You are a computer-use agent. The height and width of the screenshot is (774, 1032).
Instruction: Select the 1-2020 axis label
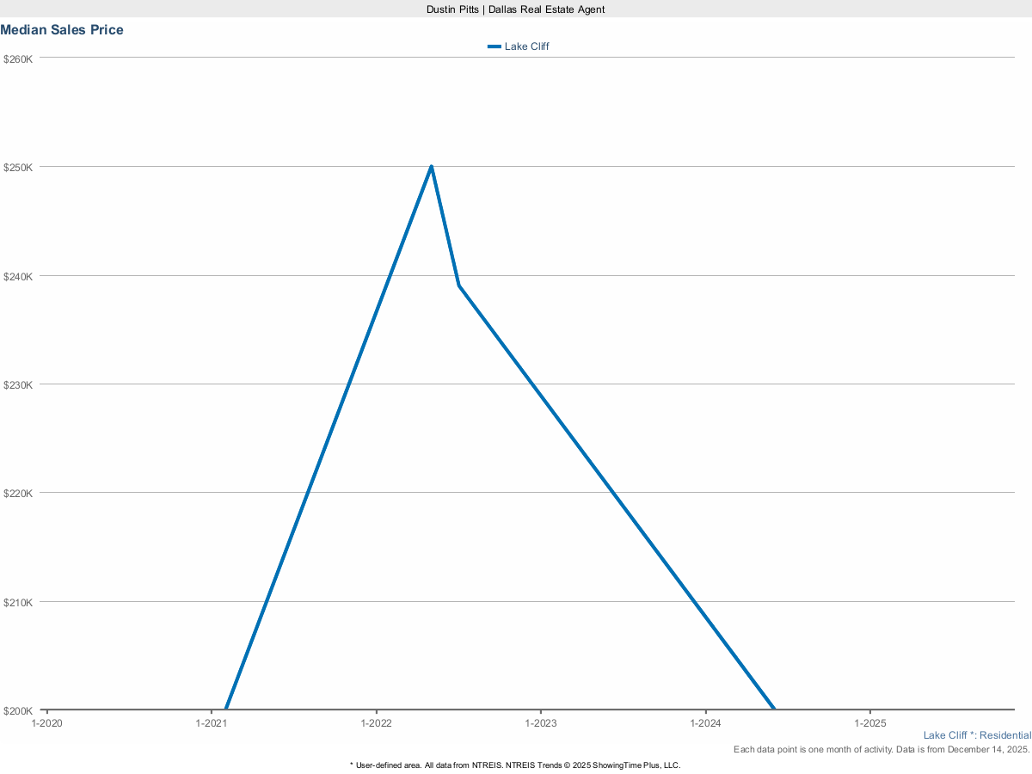(x=46, y=723)
